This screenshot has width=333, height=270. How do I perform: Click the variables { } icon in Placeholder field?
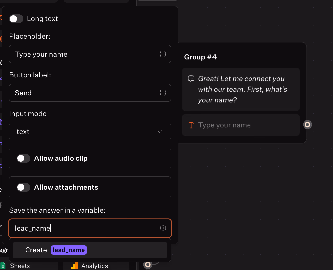click(x=163, y=54)
